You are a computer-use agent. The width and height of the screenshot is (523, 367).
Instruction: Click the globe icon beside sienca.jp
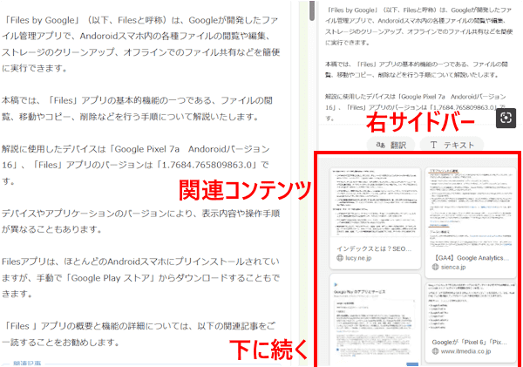click(435, 267)
